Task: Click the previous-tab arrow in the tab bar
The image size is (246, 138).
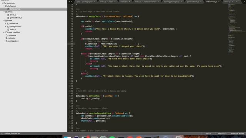Action: (x=69, y=2)
